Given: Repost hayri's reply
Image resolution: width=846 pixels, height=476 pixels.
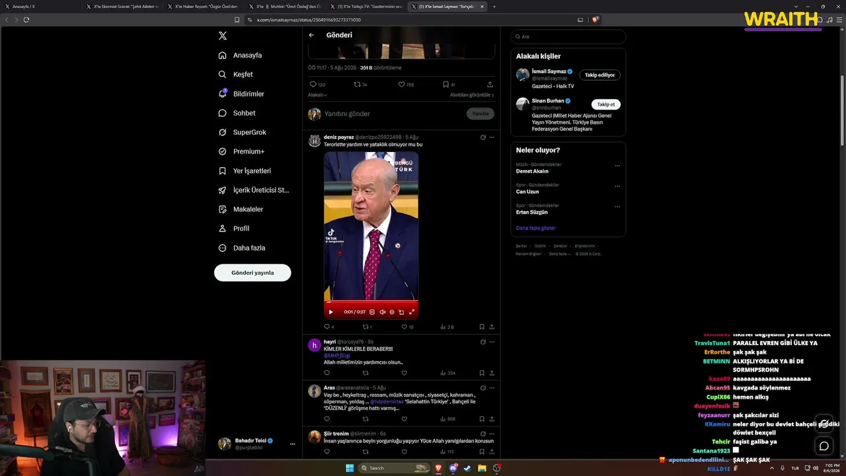Looking at the screenshot, I should pyautogui.click(x=365, y=373).
